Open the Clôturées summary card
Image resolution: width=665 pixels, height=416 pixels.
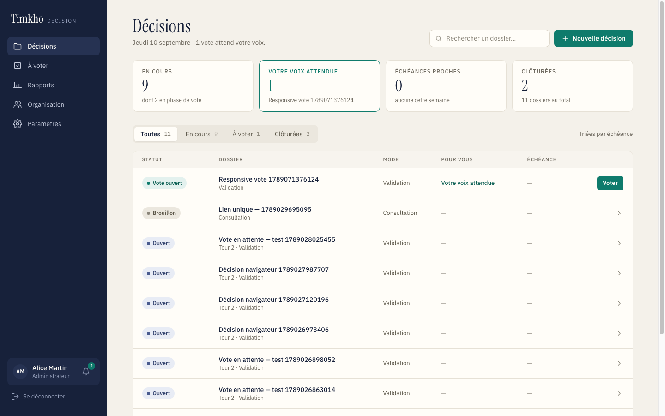(x=573, y=86)
